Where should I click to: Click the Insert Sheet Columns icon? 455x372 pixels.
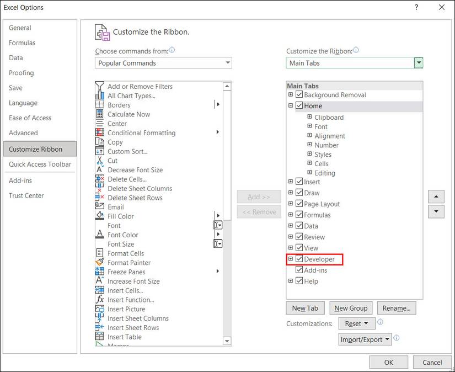click(x=99, y=318)
